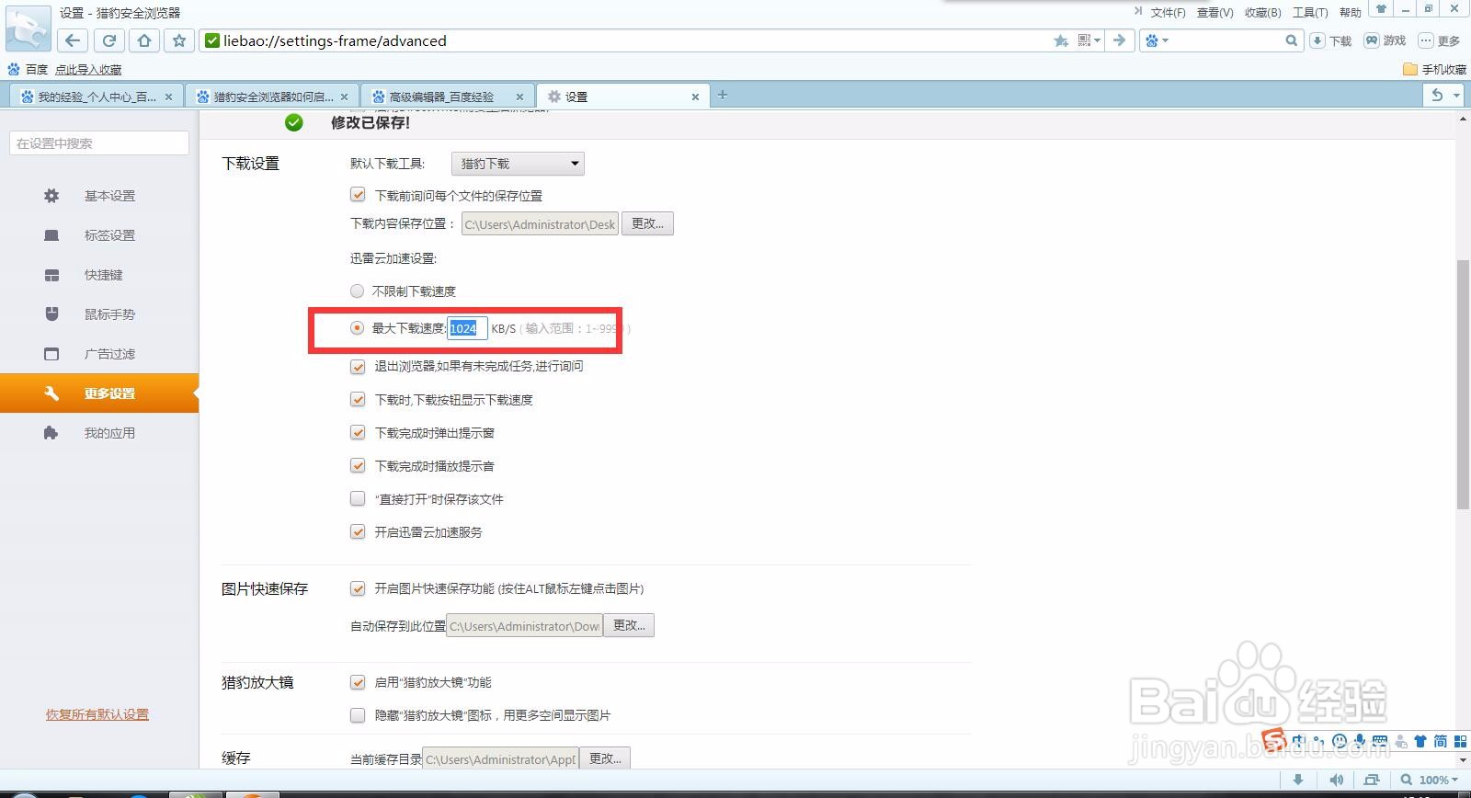Screen dimensions: 1471x798
Task: Click the undo closed tab arrow icon
Action: tap(1437, 95)
